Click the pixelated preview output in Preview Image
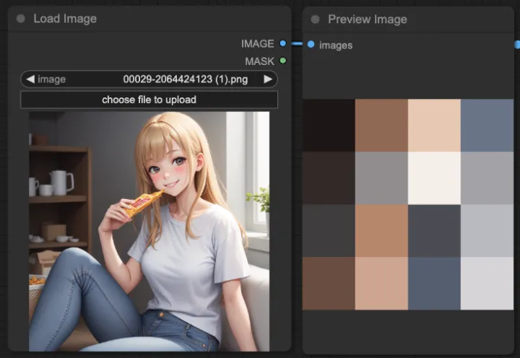Viewport: 520px width, 358px height. pos(408,204)
